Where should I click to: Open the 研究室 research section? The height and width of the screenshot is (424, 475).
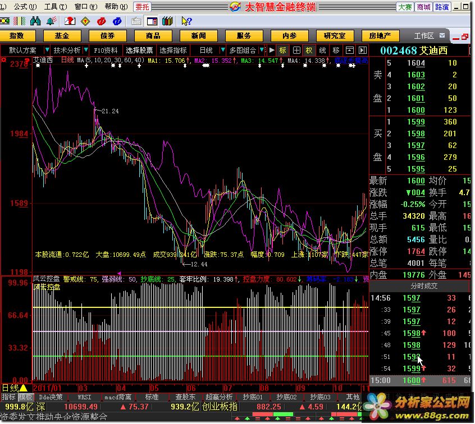(x=335, y=36)
